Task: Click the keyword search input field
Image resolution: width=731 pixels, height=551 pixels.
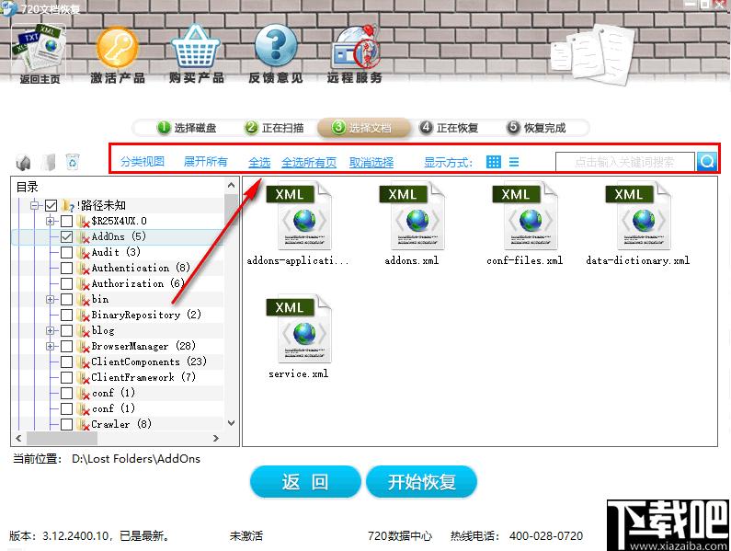Action: tap(624, 162)
